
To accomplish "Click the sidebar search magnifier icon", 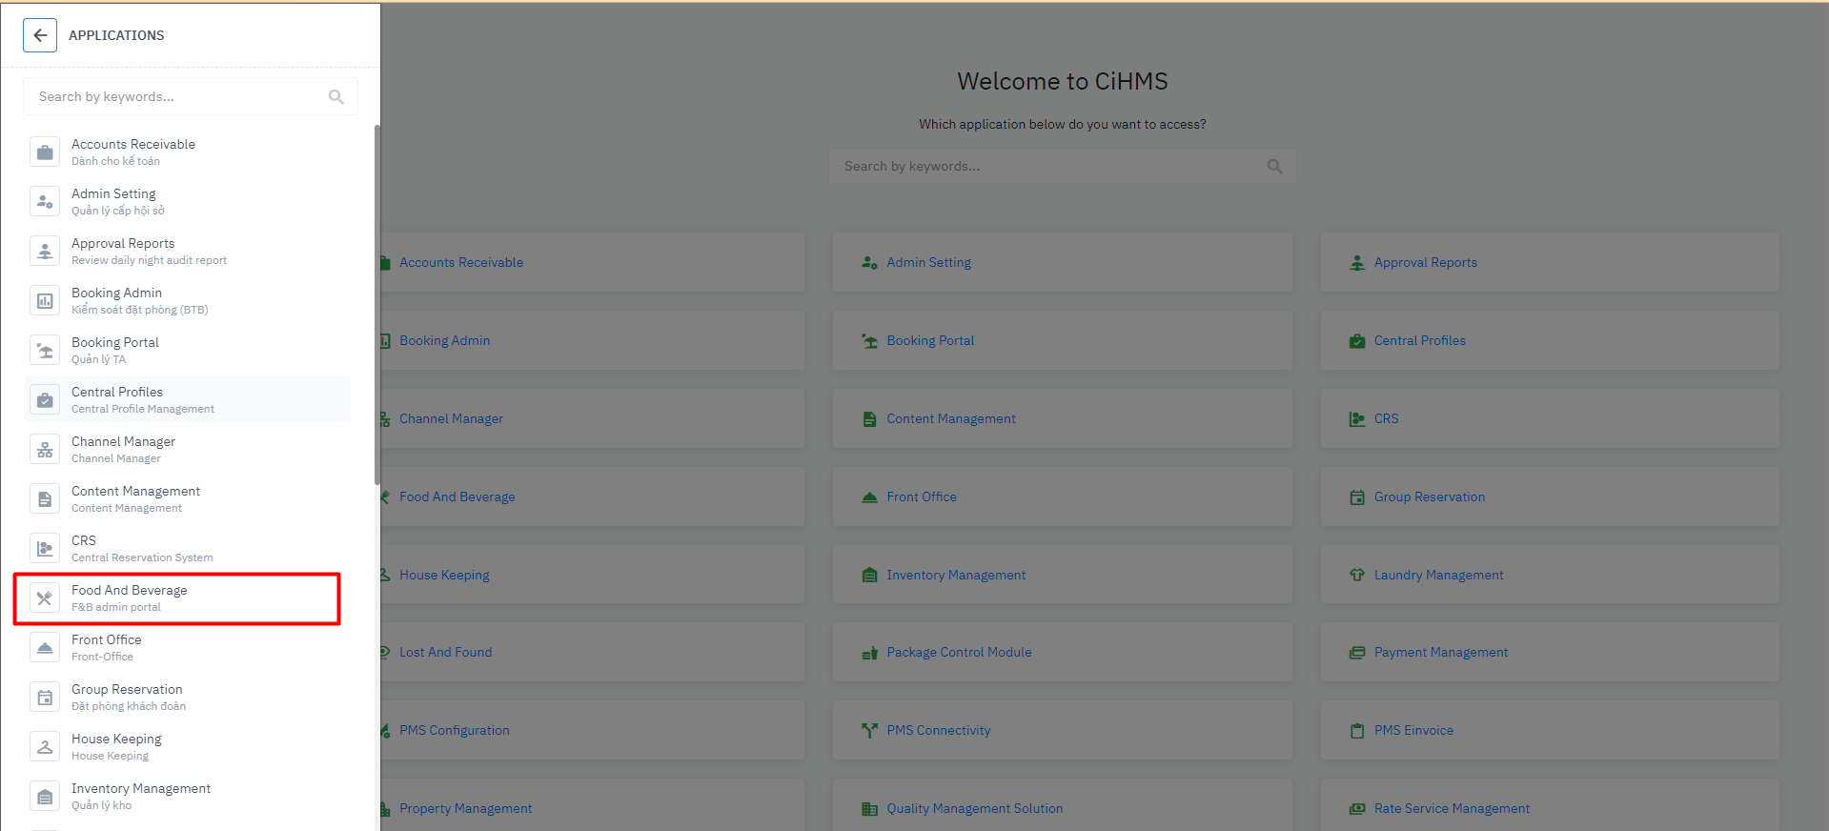I will (335, 96).
